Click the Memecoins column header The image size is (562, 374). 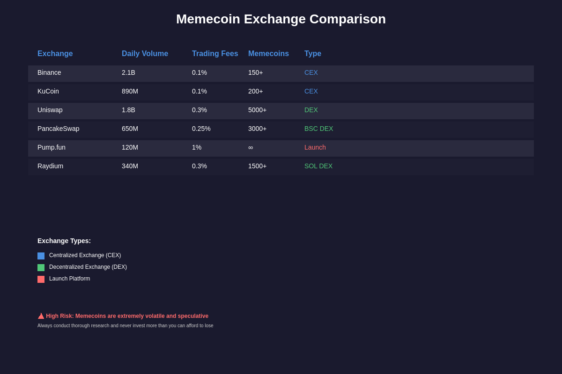click(268, 54)
